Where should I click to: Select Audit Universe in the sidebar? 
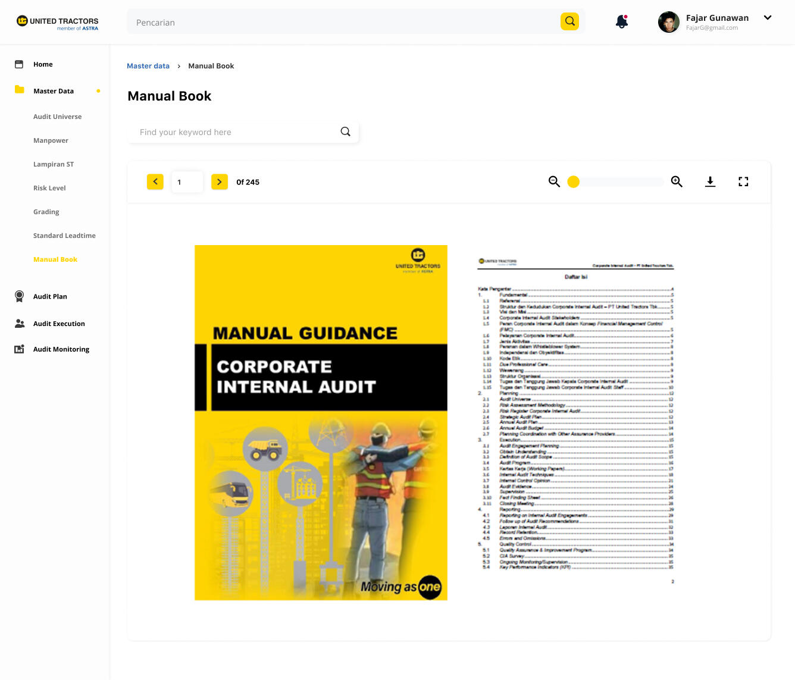tap(58, 117)
